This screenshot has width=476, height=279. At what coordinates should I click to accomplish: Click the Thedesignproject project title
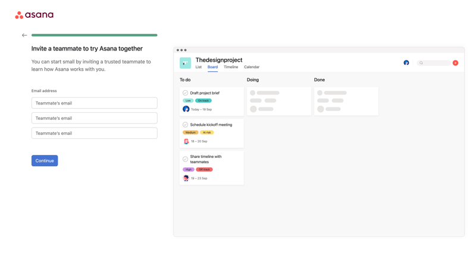pyautogui.click(x=219, y=60)
